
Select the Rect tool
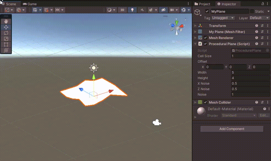tap(6, 45)
